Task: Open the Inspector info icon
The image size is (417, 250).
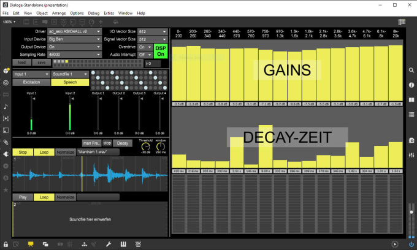Action: coord(411,85)
